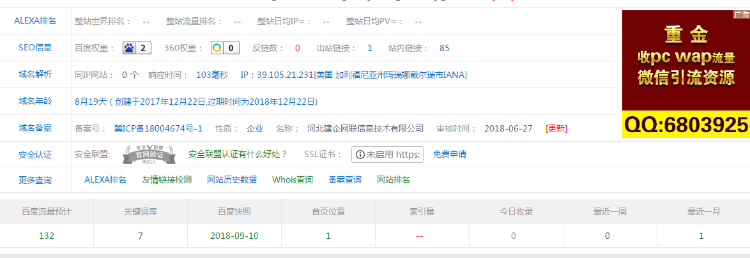This screenshot has height=258, width=750.
Task: Click the QQ:6803925 yellow ad strip
Action: point(686,125)
